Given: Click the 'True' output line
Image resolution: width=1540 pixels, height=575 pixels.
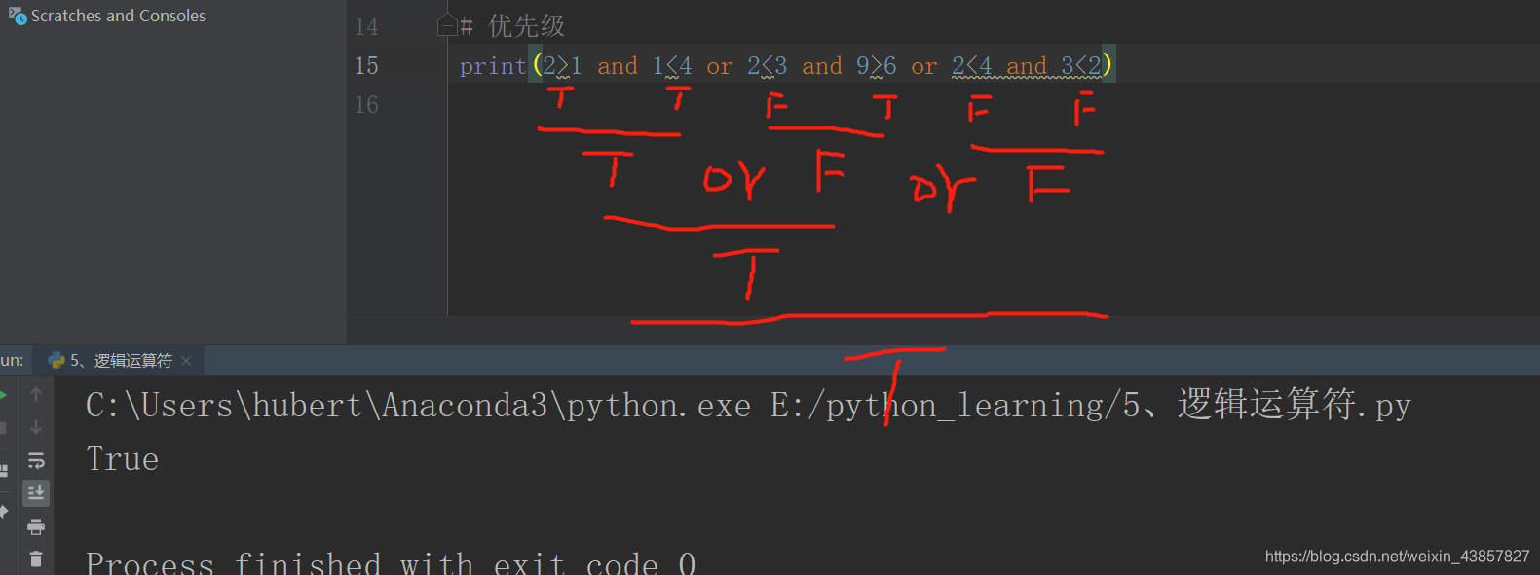Looking at the screenshot, I should tap(122, 458).
